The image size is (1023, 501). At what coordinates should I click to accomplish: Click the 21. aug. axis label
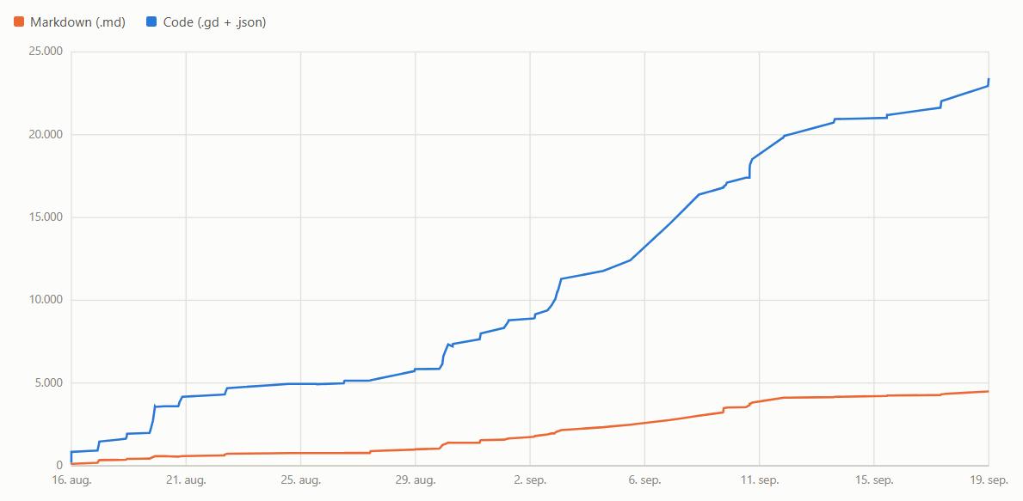(186, 480)
